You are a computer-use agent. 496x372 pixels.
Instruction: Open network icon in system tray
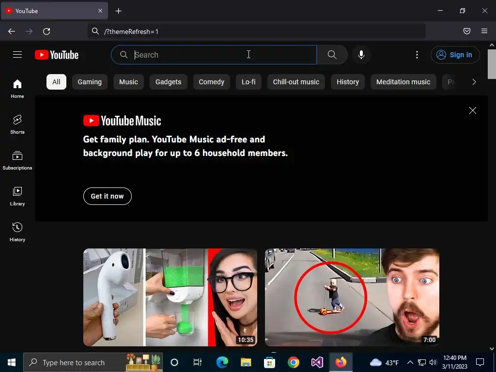coord(422,362)
